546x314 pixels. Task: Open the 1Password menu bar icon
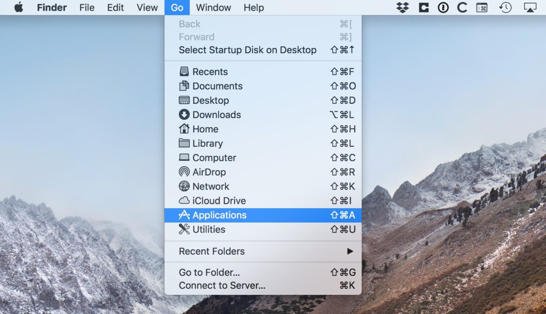click(x=443, y=7)
